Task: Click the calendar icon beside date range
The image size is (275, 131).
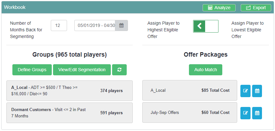Action: [121, 26]
